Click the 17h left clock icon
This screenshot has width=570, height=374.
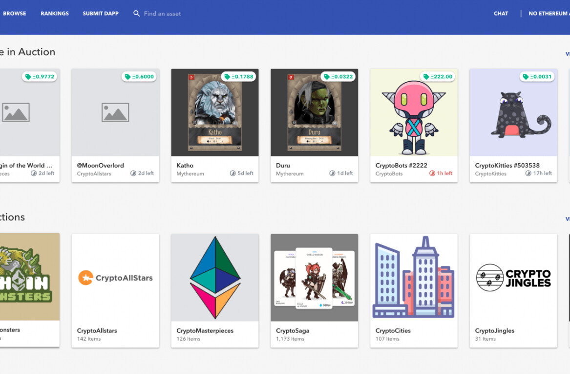[528, 174]
